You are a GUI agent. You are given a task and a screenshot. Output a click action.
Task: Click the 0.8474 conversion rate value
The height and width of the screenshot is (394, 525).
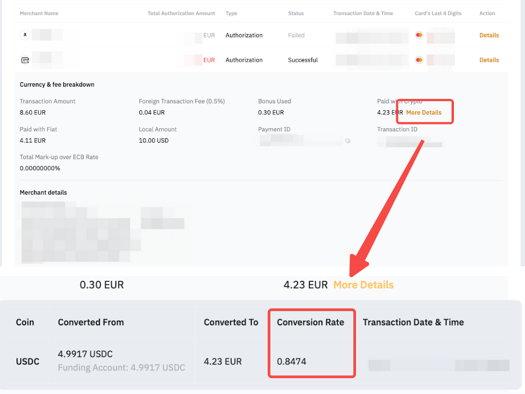[292, 362]
